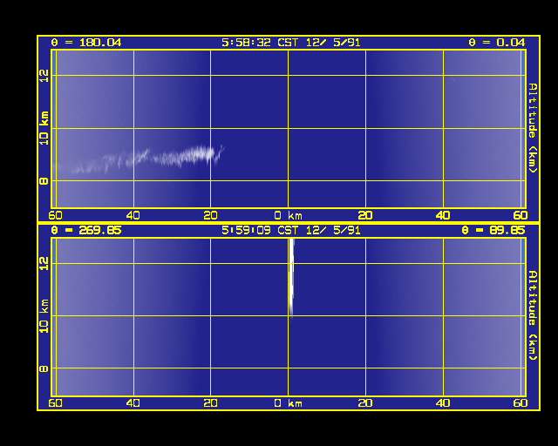
Task: Click the bottom panel's 0 km range label
Action: pyautogui.click(x=289, y=403)
